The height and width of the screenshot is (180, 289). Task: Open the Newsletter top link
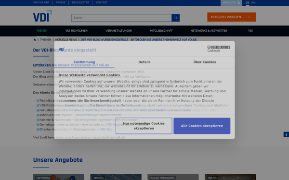pos(80,2)
